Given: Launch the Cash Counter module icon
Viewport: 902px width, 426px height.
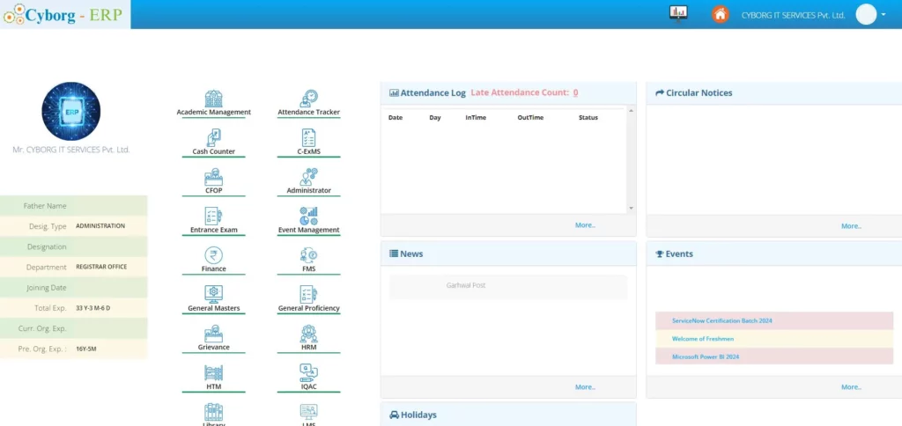Looking at the screenshot, I should (x=213, y=138).
